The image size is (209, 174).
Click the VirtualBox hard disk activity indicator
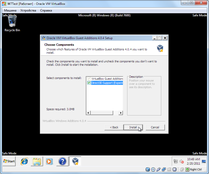[148, 169]
